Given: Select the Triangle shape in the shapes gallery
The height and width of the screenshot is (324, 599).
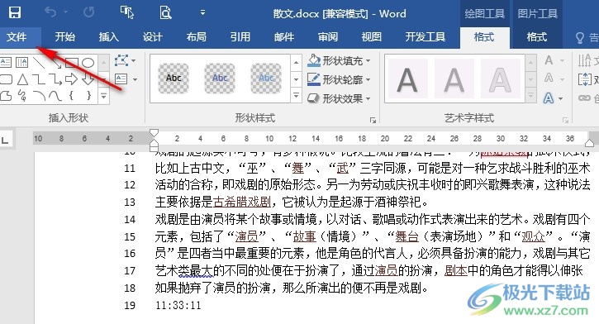Looking at the screenshot, I should [x=22, y=79].
